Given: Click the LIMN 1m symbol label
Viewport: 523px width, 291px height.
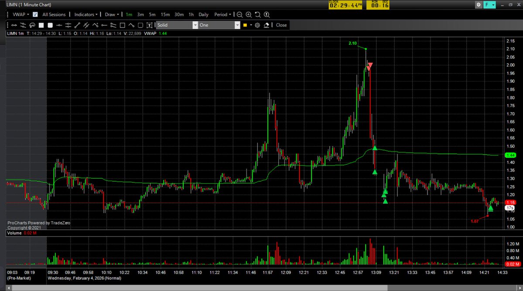Looking at the screenshot, I should pyautogui.click(x=15, y=34).
